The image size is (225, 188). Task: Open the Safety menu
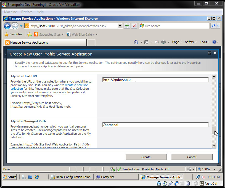point(190,42)
